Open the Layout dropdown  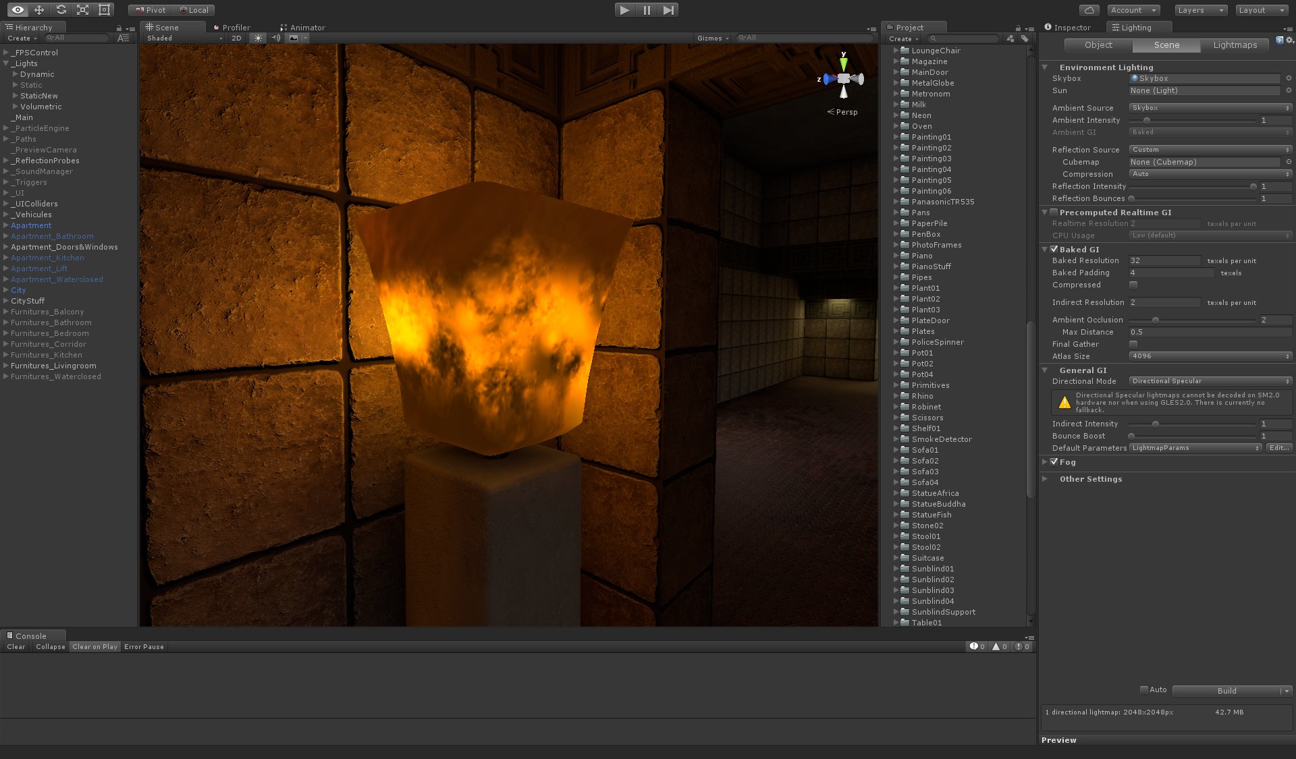(1262, 10)
